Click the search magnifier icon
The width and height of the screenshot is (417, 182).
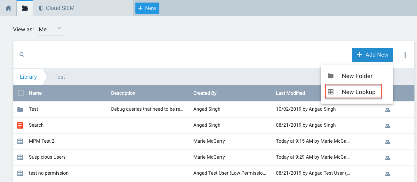[x=22, y=55]
